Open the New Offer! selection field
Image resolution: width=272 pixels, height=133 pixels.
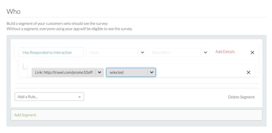tap(175, 52)
